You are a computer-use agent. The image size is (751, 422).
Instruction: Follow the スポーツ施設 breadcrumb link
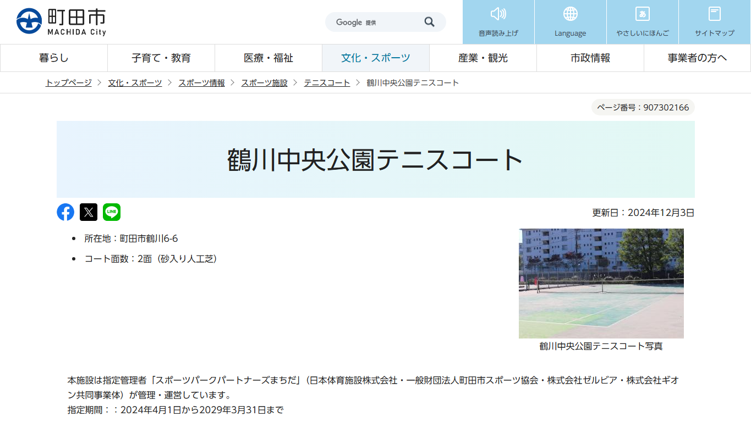tap(265, 83)
